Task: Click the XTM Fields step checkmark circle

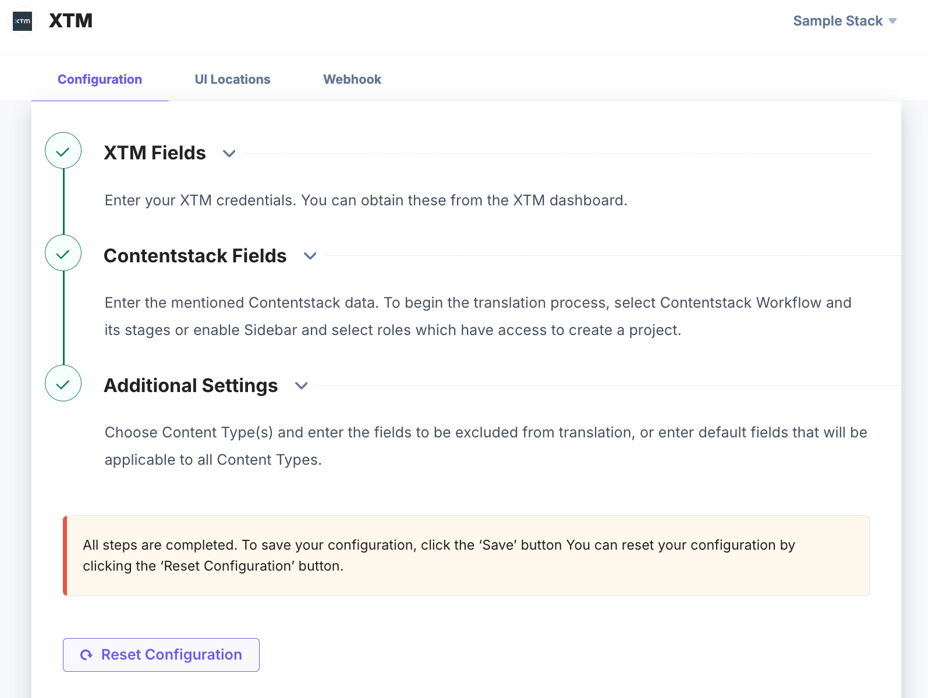Action: point(63,151)
